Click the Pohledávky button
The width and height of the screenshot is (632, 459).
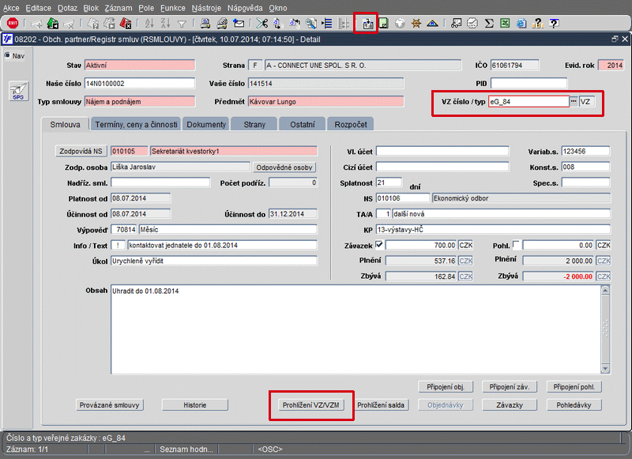pyautogui.click(x=574, y=405)
